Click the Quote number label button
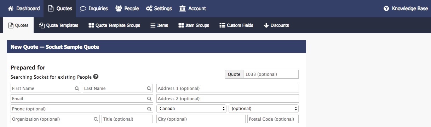The height and width of the screenshot is (127, 431). click(234, 74)
